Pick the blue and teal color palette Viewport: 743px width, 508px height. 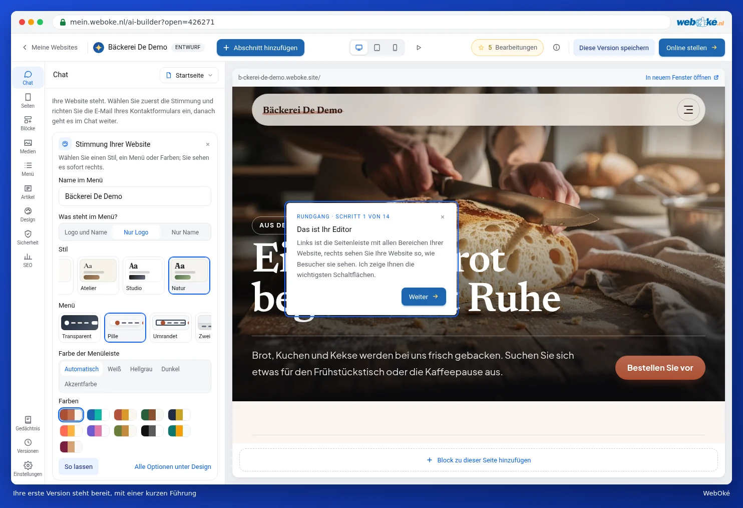click(x=98, y=415)
